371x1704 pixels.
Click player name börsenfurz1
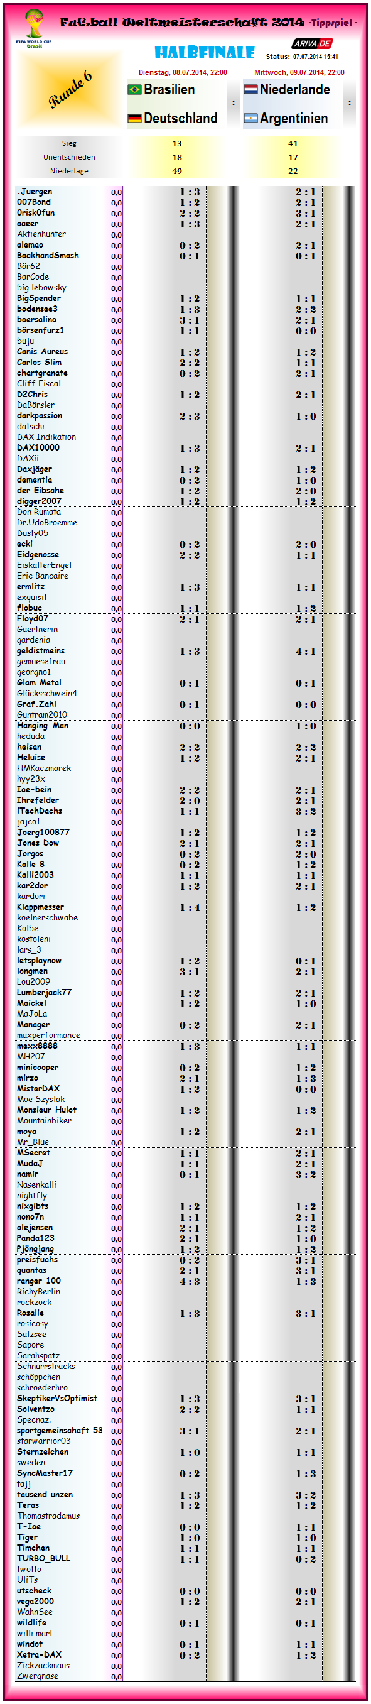pyautogui.click(x=40, y=330)
